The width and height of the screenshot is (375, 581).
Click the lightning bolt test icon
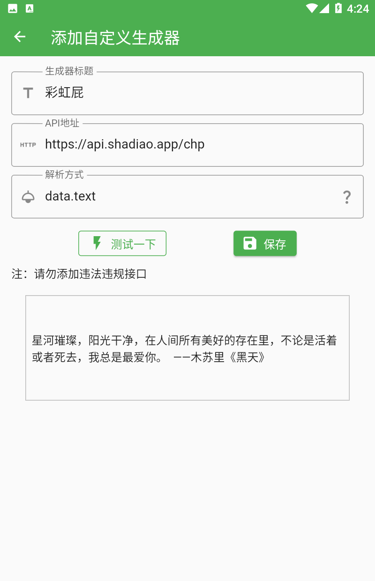[97, 243]
